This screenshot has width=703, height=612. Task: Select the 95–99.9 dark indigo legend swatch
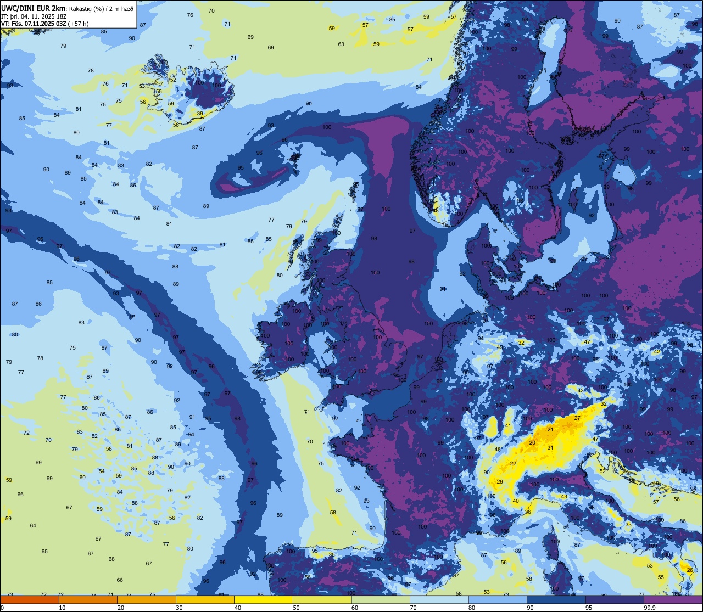615,599
